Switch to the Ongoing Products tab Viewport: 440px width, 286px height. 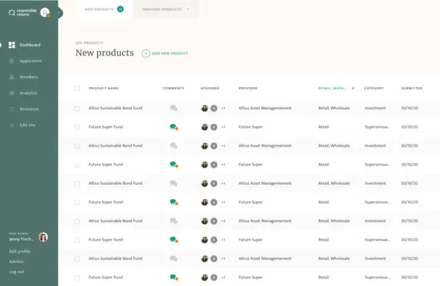[x=166, y=9]
